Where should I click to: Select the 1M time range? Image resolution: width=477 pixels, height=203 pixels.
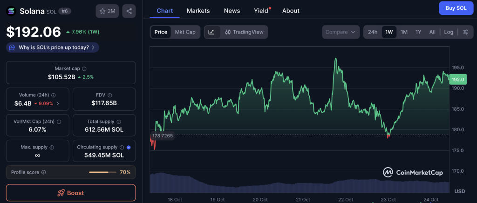[x=404, y=32]
